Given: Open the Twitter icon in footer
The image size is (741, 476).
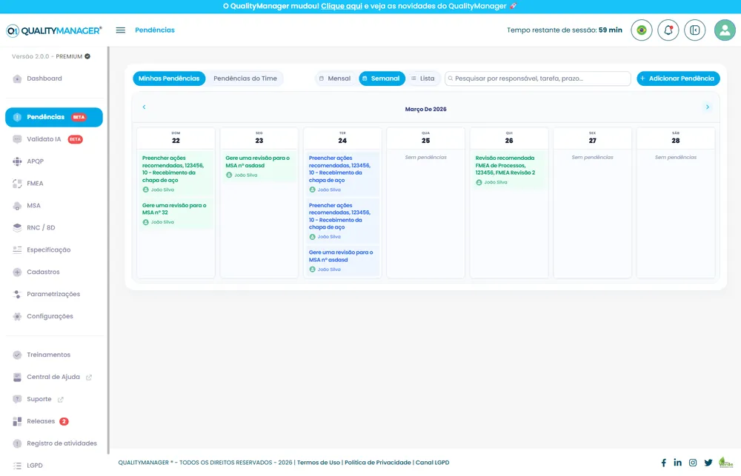Looking at the screenshot, I should click(708, 463).
